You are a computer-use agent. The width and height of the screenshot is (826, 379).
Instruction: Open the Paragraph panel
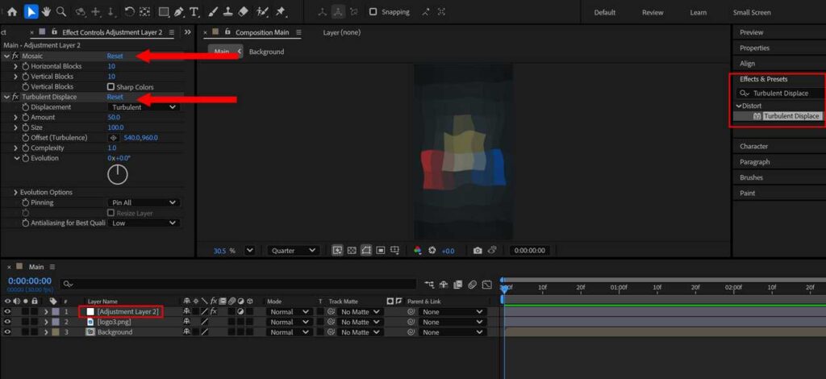pos(754,162)
